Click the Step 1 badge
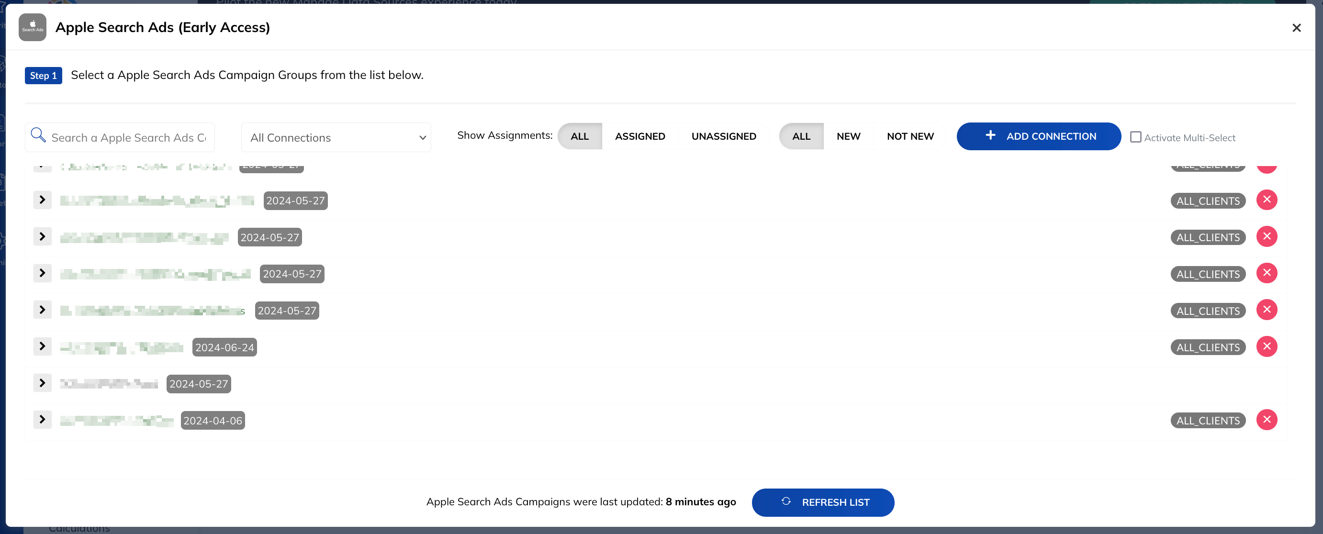 (43, 76)
